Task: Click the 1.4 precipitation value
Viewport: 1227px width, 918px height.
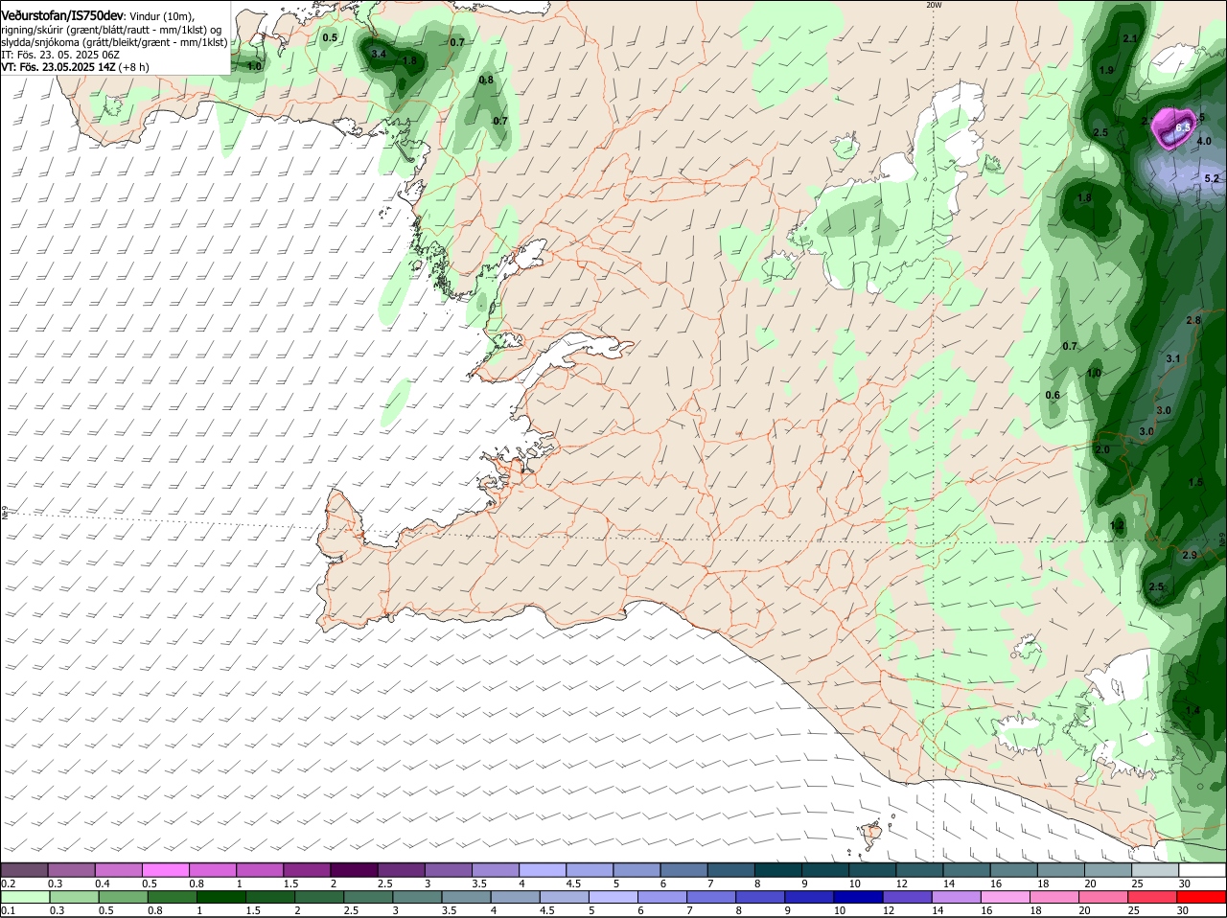Action: [1192, 710]
